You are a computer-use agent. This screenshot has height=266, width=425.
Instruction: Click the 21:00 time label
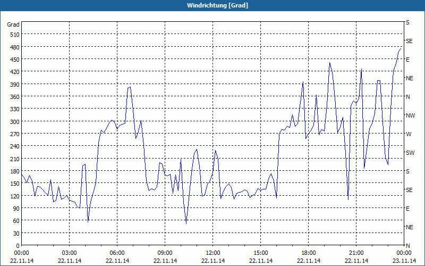pyautogui.click(x=356, y=253)
